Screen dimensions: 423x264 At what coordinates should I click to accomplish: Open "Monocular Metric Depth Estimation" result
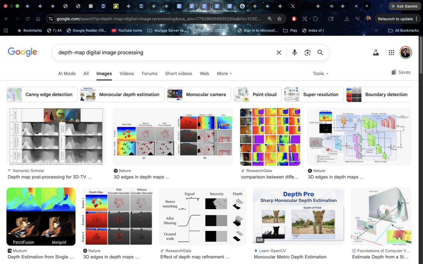pyautogui.click(x=290, y=257)
